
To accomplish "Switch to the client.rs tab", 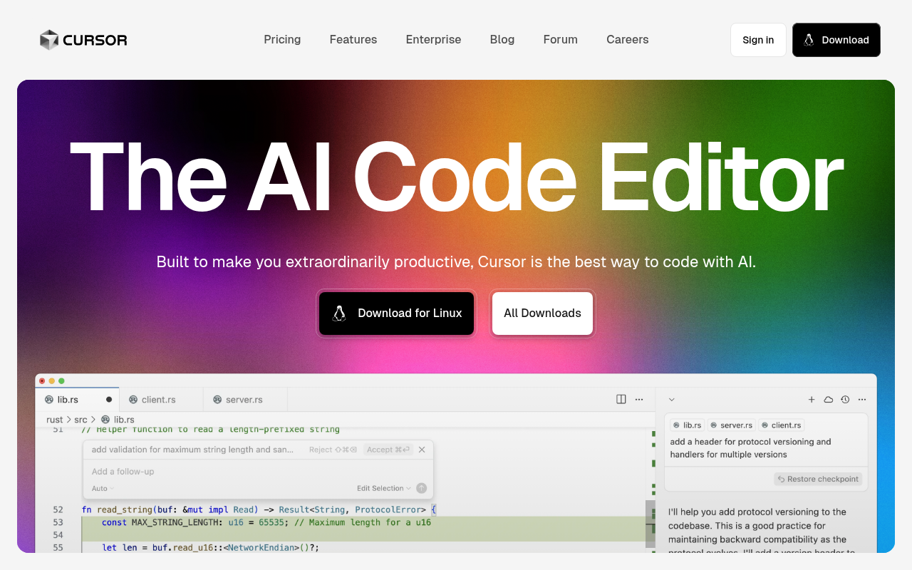I will pos(157,399).
